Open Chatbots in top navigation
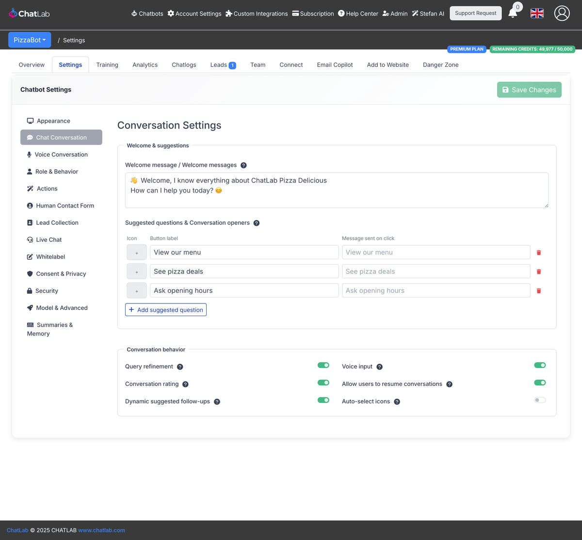The width and height of the screenshot is (582, 540). 147,14
